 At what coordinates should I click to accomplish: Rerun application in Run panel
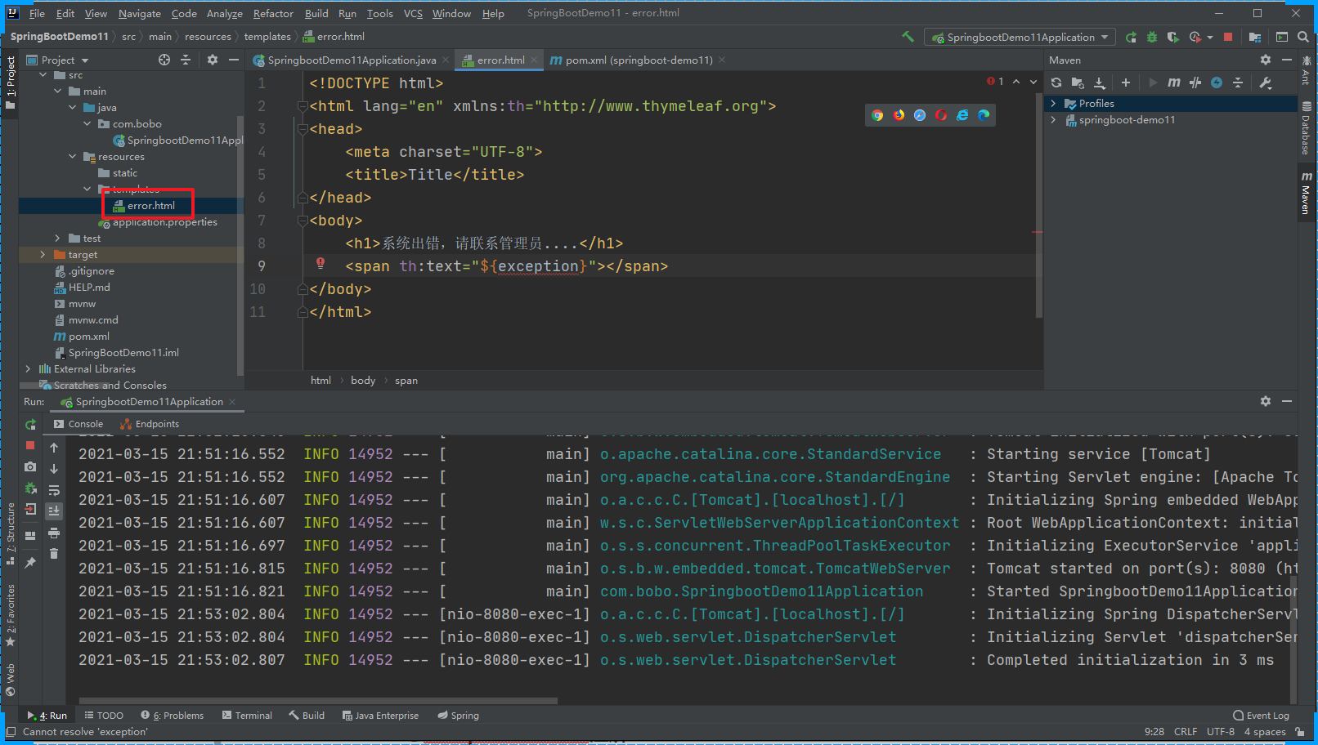click(30, 424)
